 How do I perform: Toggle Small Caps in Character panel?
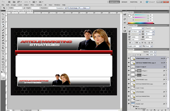[x=140, y=43]
